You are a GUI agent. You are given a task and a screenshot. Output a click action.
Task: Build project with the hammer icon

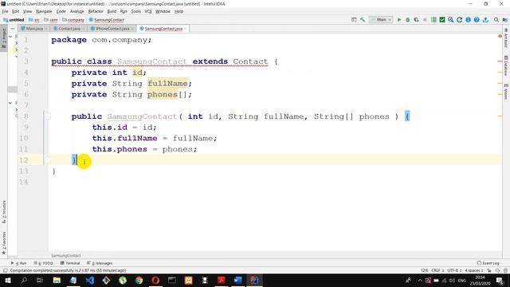tap(363, 20)
